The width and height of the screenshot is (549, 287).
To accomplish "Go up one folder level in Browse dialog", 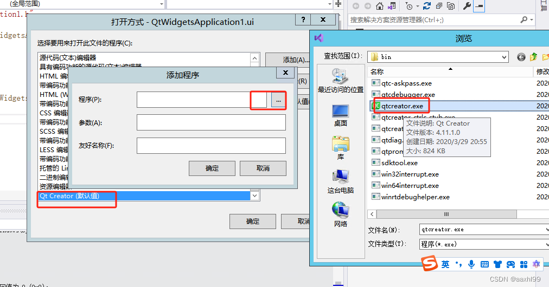I will (534, 57).
